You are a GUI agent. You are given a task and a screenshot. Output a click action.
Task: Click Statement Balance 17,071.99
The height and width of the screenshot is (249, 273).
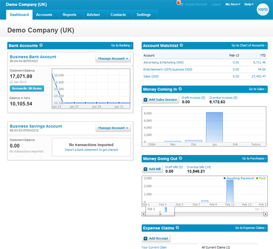[21, 76]
